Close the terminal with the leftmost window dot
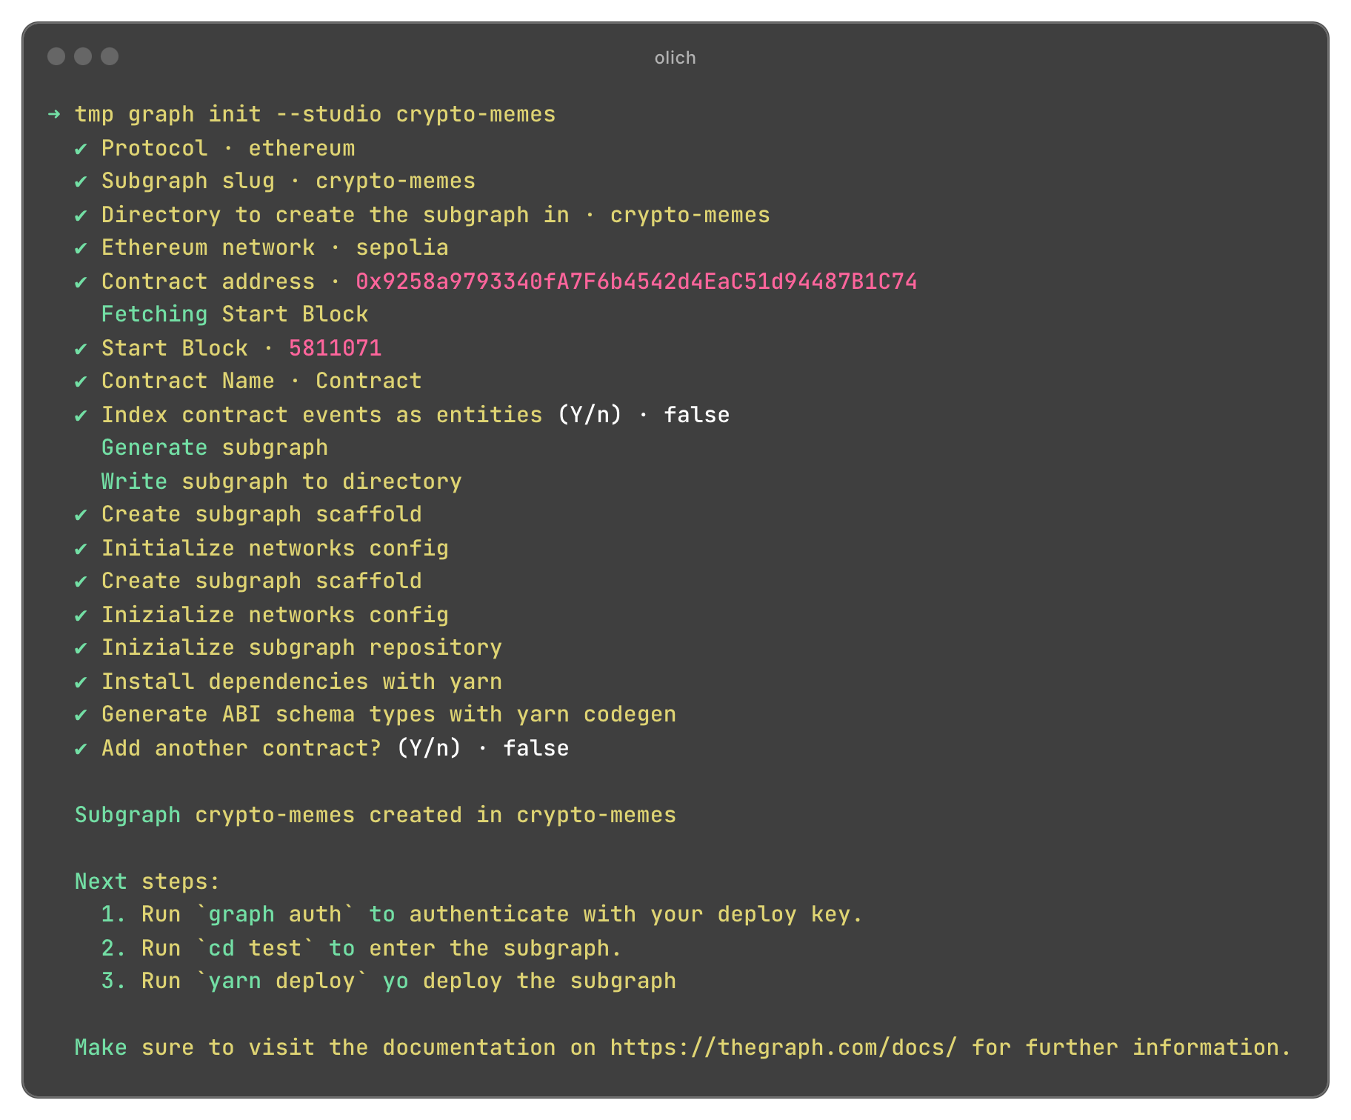 click(56, 56)
